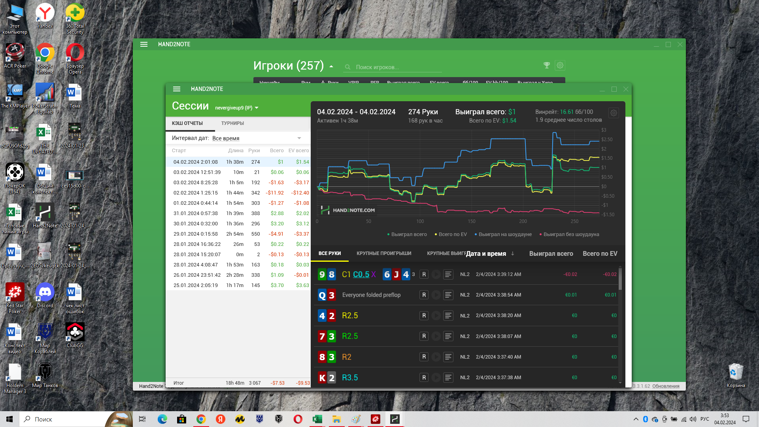Screen dimensions: 759x427
Task: Click replay R button for K2 hand
Action: (x=424, y=378)
